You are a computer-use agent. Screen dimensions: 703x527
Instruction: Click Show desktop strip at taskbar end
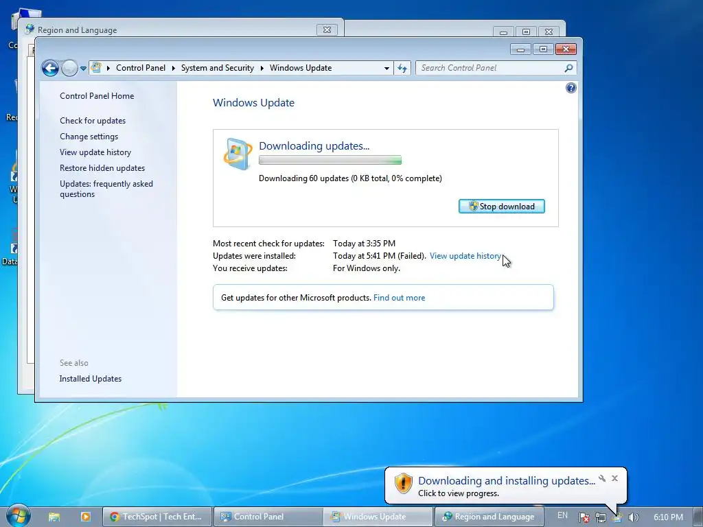[698, 517]
